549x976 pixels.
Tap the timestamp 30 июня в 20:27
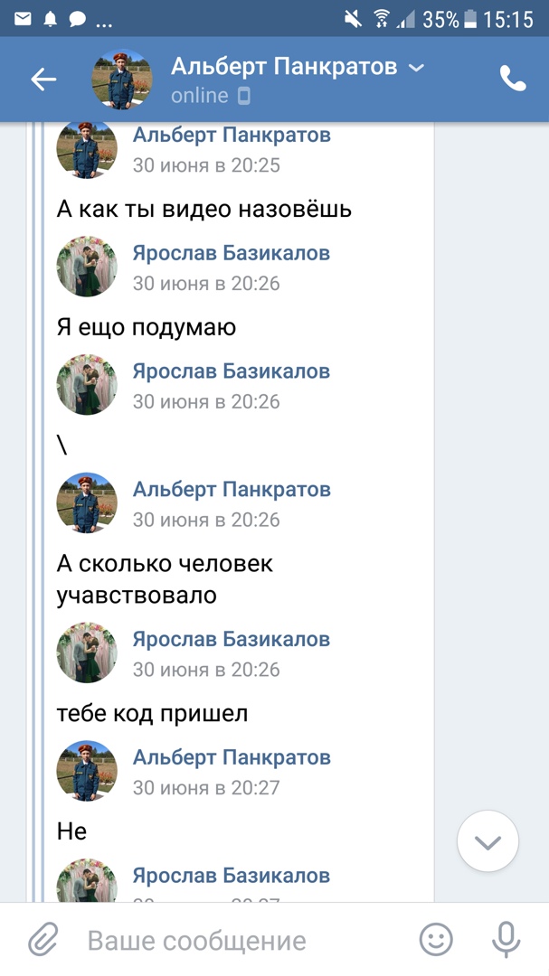tap(206, 788)
